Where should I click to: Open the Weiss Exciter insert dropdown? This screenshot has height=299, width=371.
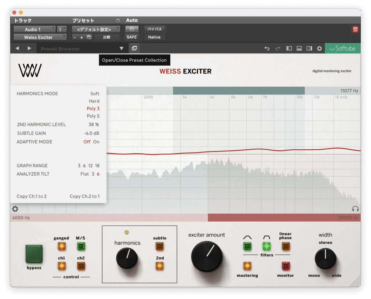coord(40,37)
